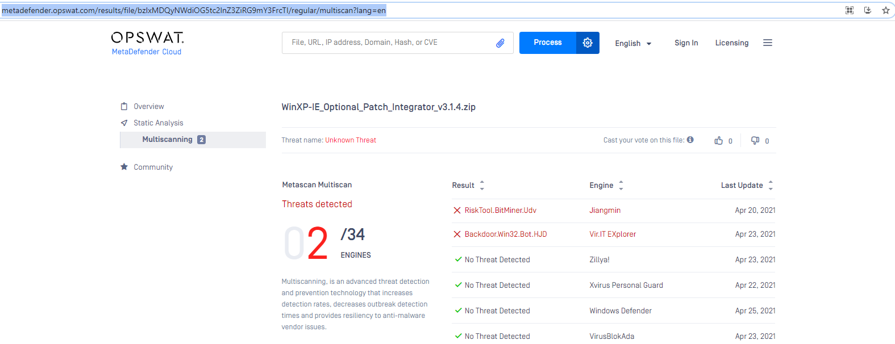Click the Community star icon
This screenshot has width=895, height=344.
coord(124,167)
